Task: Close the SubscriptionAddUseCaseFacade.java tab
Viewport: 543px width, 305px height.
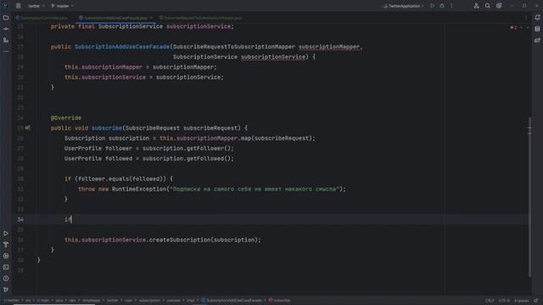Action: point(151,18)
